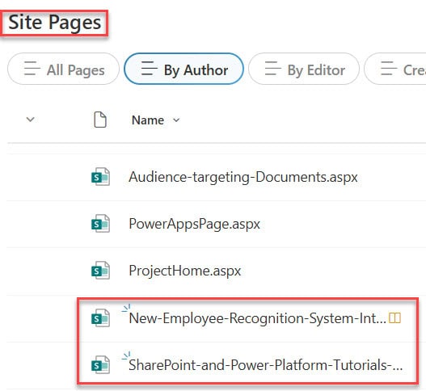The height and width of the screenshot is (391, 426).
Task: Click the icon for PowerAppsPage.aspx
Action: [100, 224]
